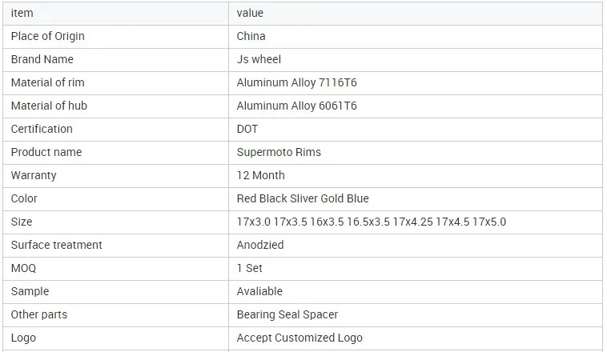Click the 12 Month warranty value
This screenshot has height=352, width=607.
coord(260,176)
